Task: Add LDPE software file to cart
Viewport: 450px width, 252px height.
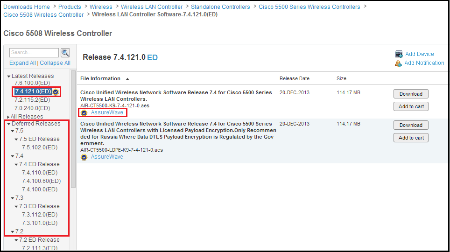Action: pos(411,138)
